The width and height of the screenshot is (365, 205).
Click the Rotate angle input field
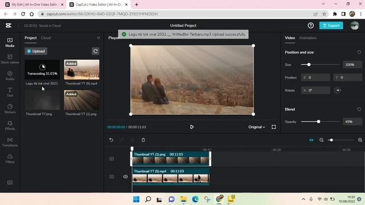pos(315,90)
